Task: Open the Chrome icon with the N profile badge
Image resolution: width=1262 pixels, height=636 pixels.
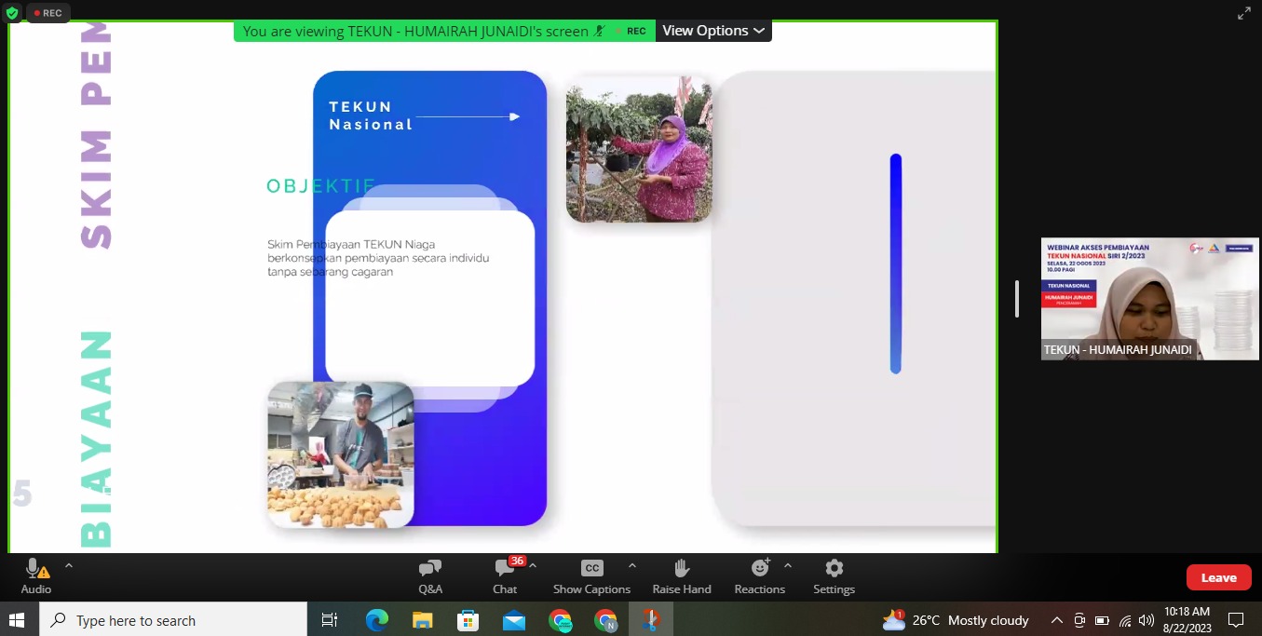Action: tap(606, 619)
